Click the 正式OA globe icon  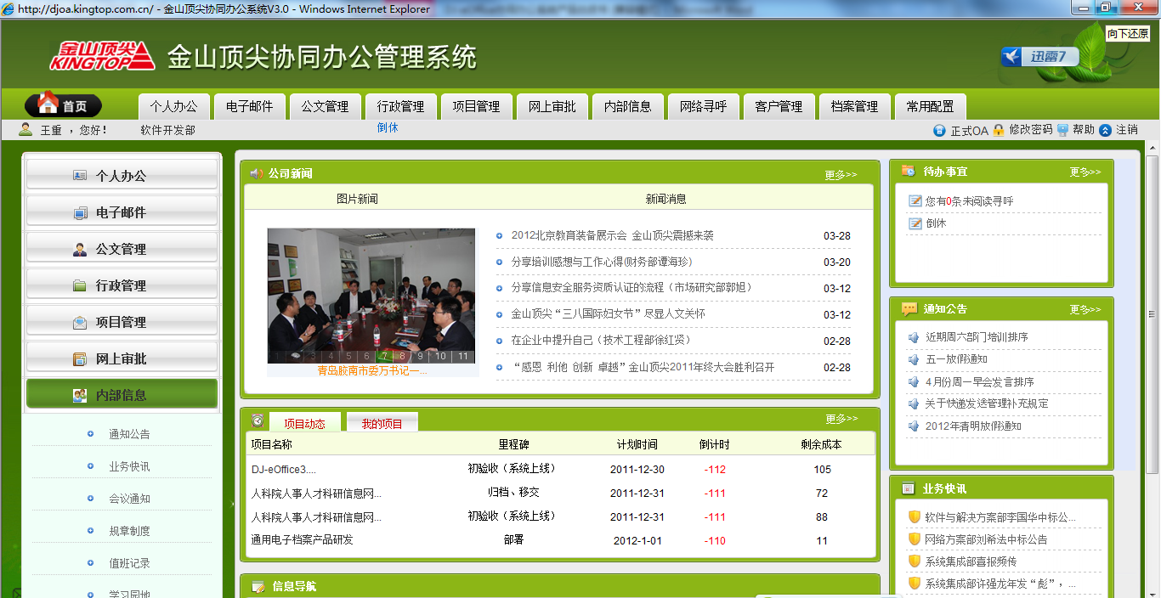click(939, 131)
